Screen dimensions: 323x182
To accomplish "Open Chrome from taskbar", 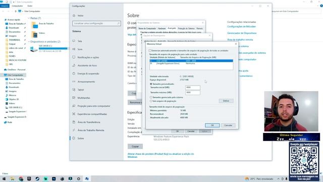I will pyautogui.click(x=21, y=178).
